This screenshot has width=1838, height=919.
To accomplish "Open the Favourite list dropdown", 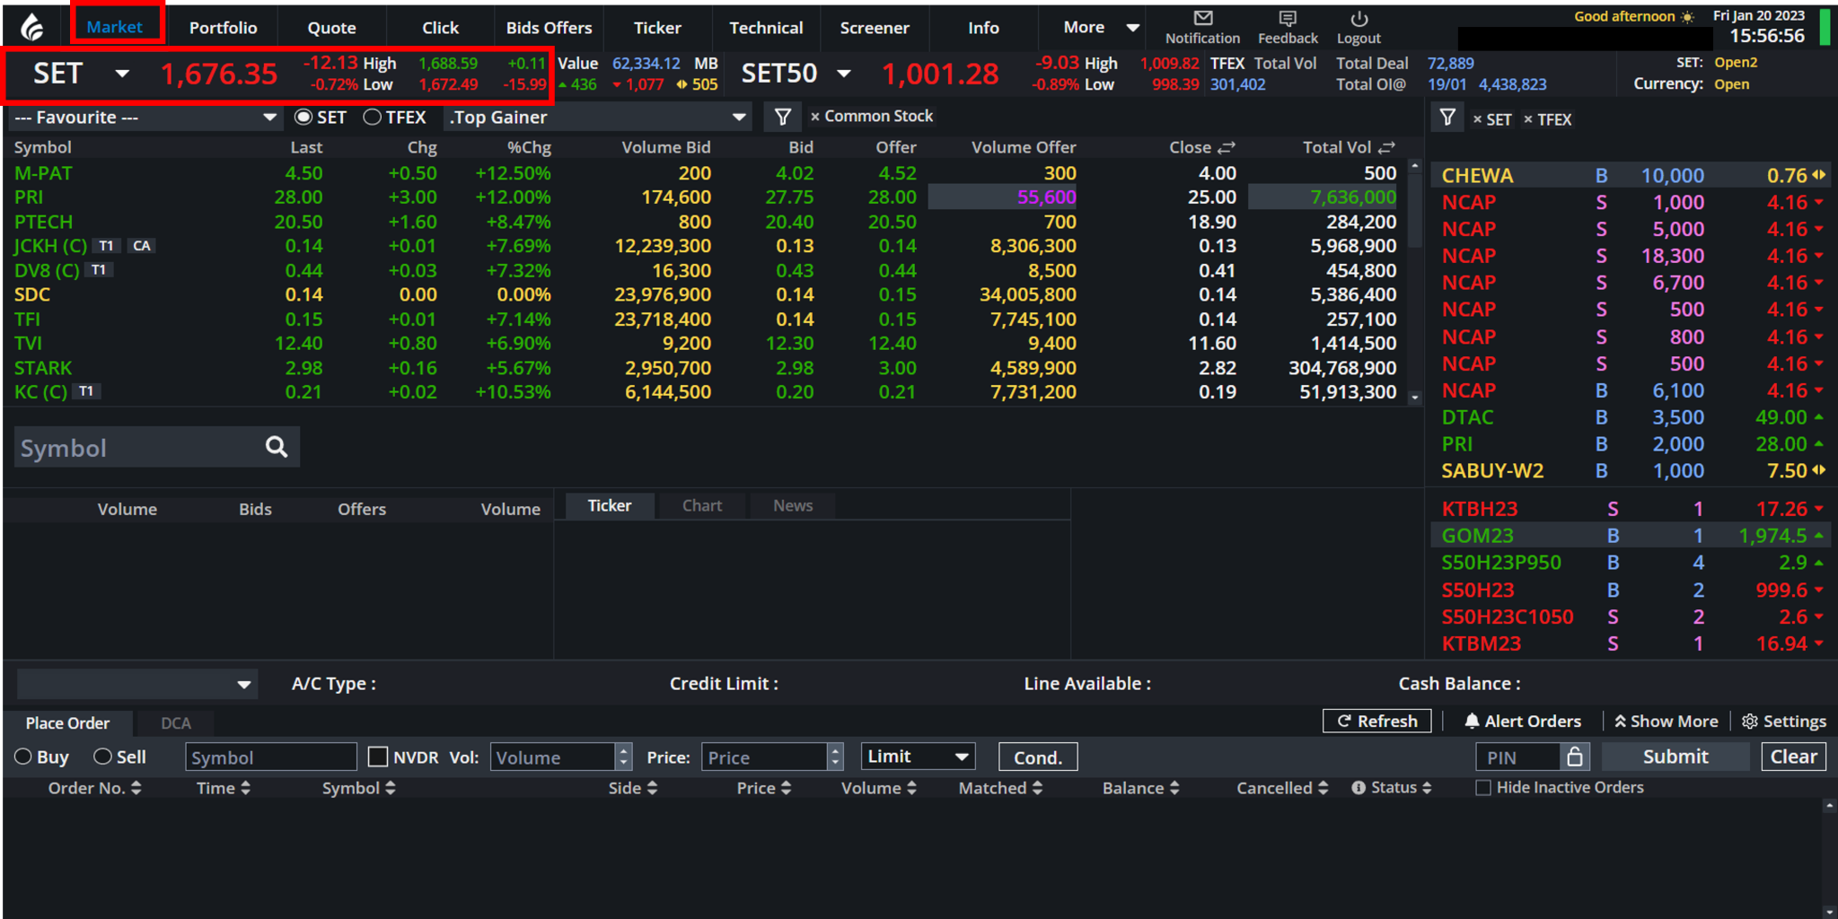I will [145, 118].
